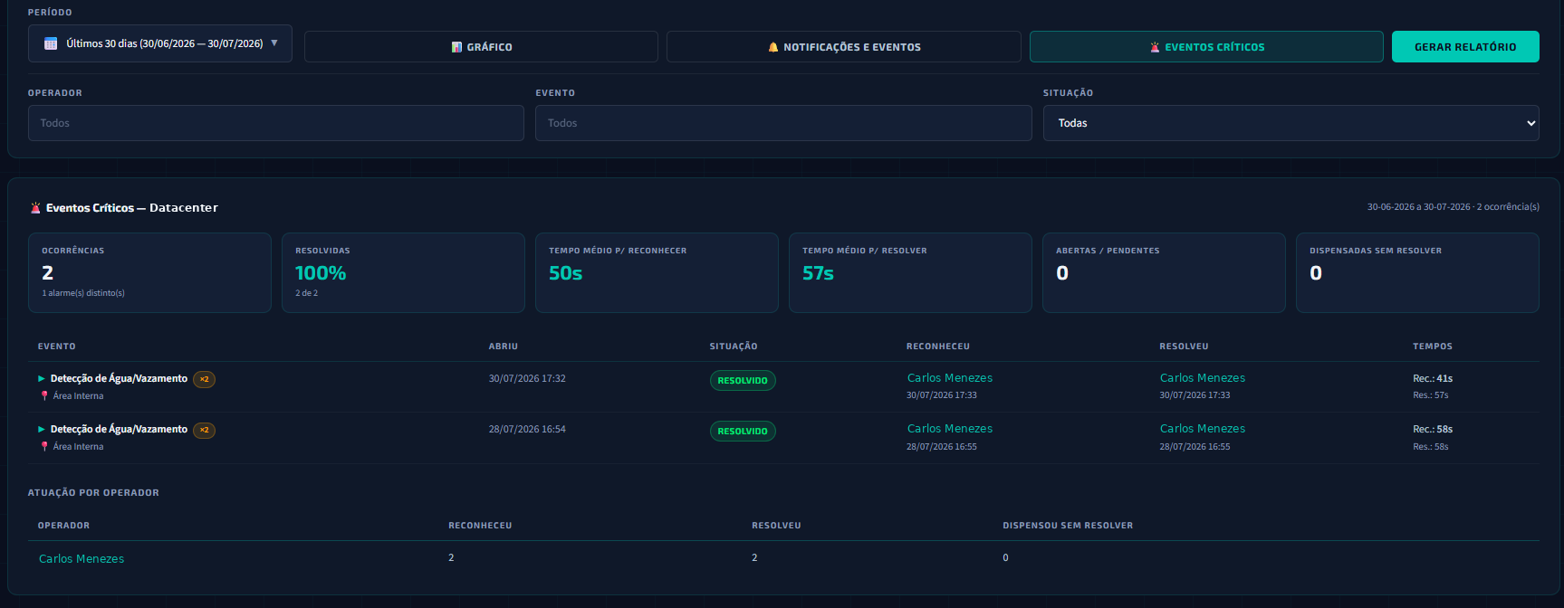Switch to the Gráfico tab
Screen dimensions: 1564x608
click(481, 47)
